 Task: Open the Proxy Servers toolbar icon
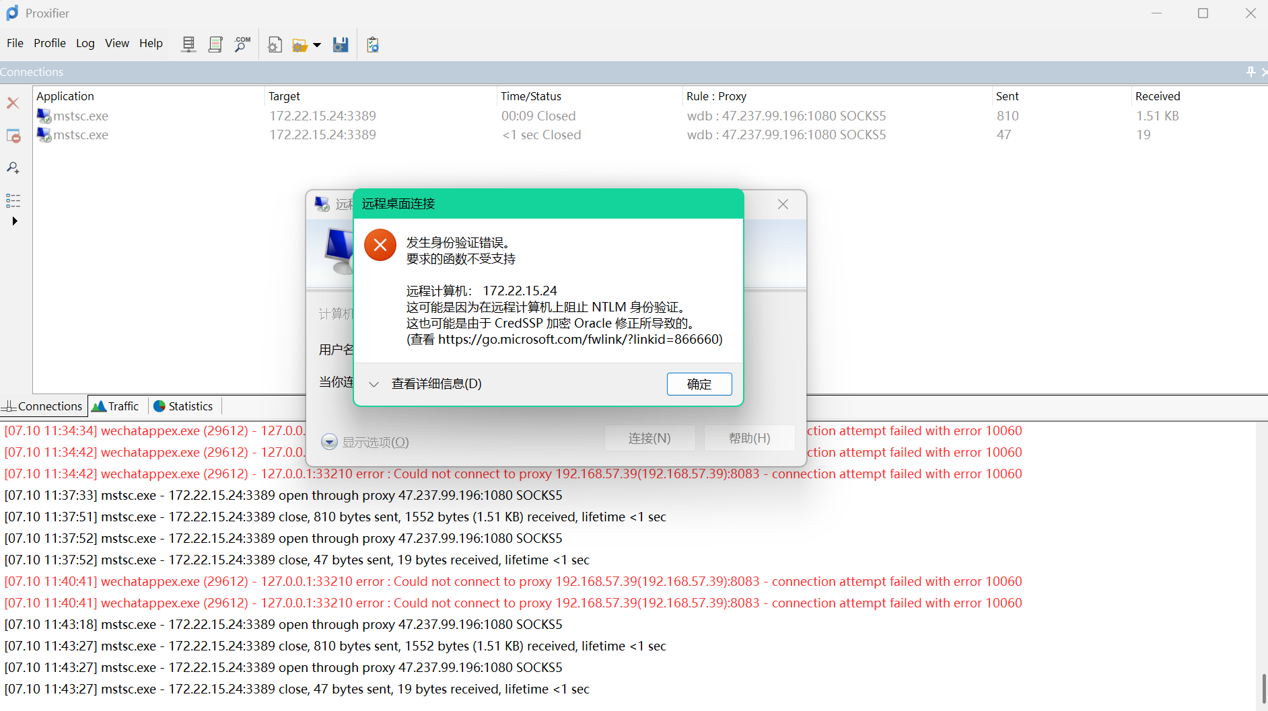(188, 44)
